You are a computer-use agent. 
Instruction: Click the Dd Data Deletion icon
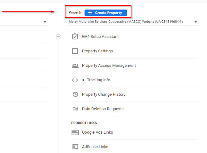coord(75,109)
